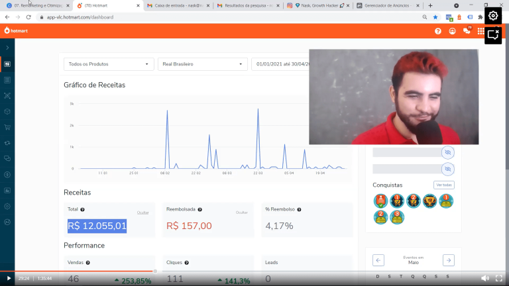Image resolution: width=509 pixels, height=286 pixels.
Task: Click the shopping cart sidebar icon
Action: (x=7, y=126)
